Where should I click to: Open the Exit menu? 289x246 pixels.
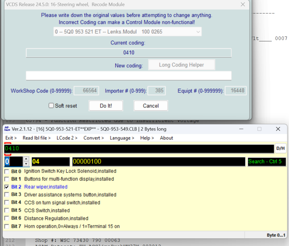(11, 138)
